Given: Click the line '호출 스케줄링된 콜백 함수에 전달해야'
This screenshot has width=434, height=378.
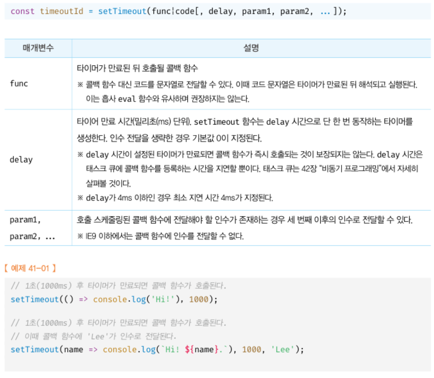Looking at the screenshot, I should click(x=244, y=220).
